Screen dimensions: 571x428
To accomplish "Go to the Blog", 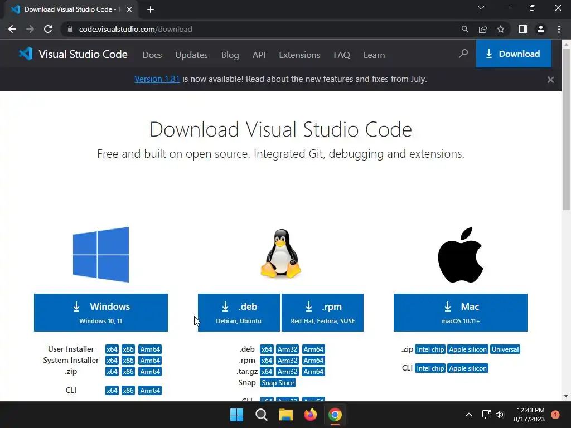I will click(230, 55).
